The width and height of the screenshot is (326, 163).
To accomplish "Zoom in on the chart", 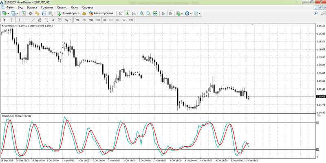I will click(141, 13).
